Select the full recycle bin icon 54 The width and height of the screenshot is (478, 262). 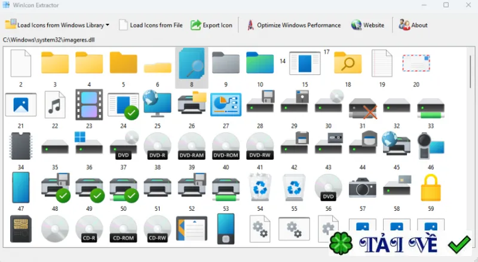[x=260, y=187]
